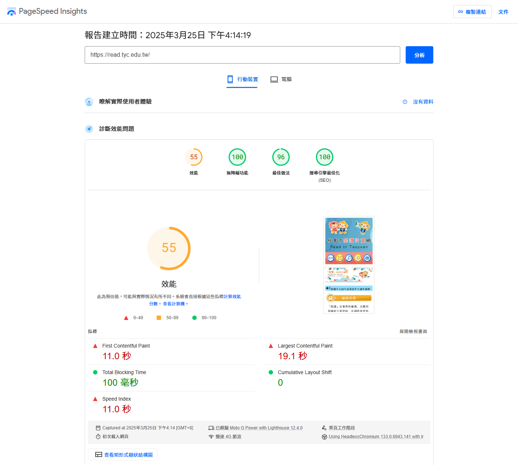Click the device icon beside Moto G Power
Screen dimensions: 518x465
pyautogui.click(x=211, y=428)
